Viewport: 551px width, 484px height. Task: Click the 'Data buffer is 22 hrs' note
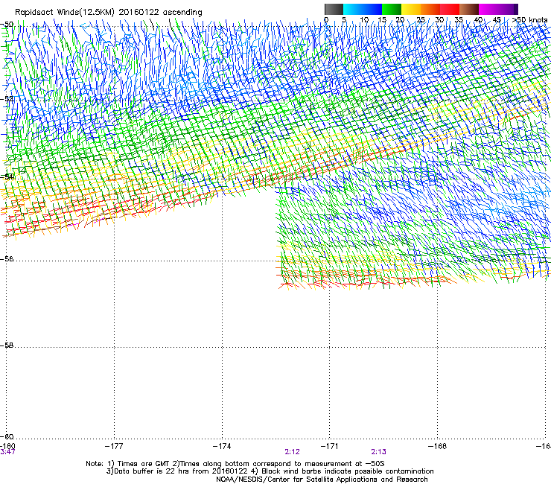(270, 471)
